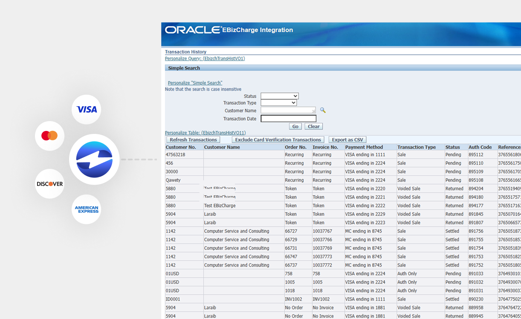This screenshot has height=319, width=521.
Task: Click the Mastercard logo icon
Action: click(49, 136)
